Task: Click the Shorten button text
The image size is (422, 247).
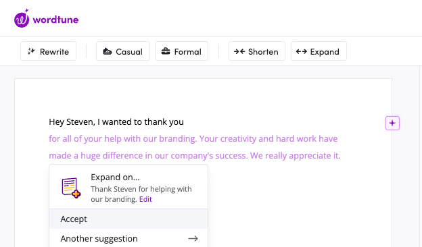Action: [x=263, y=51]
